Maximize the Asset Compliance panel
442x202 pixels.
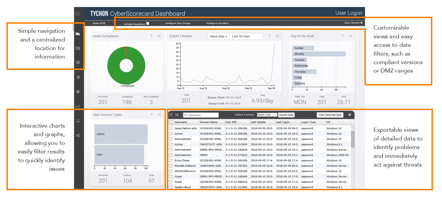point(159,36)
